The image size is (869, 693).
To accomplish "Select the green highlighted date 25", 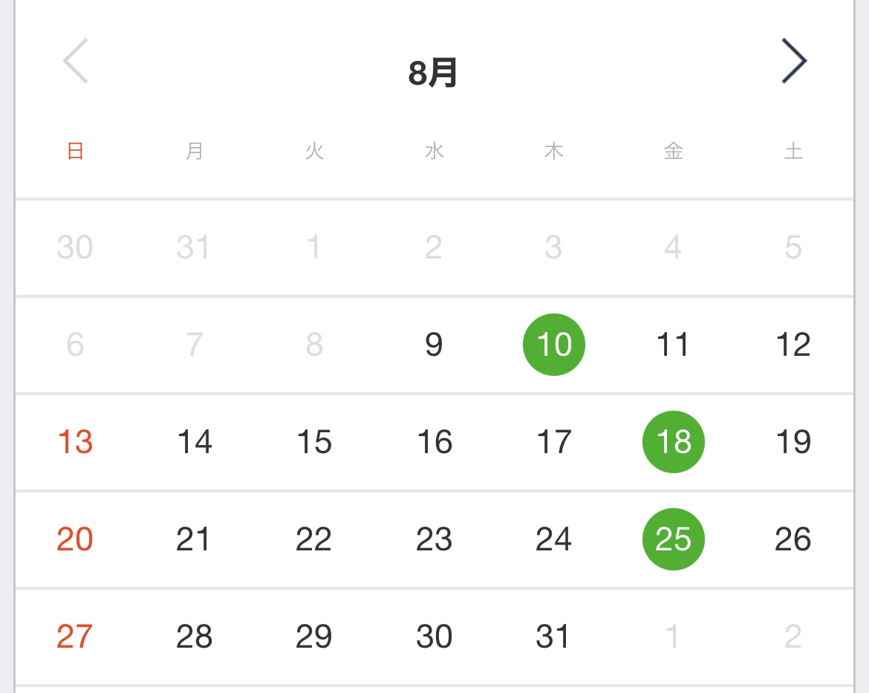I will (674, 539).
